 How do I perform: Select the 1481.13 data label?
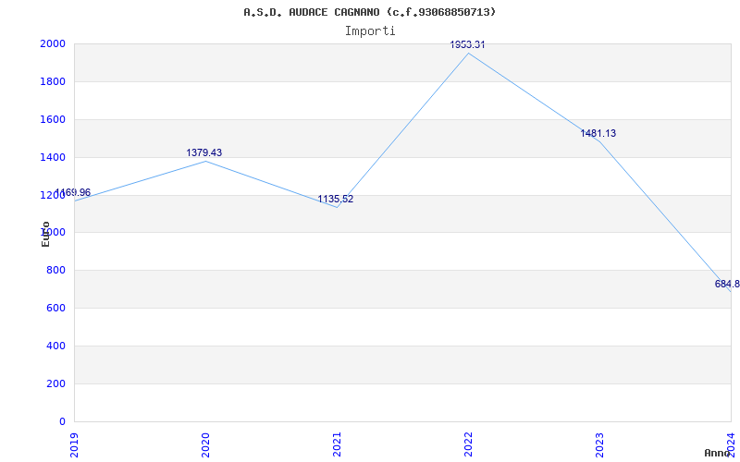pyautogui.click(x=598, y=133)
